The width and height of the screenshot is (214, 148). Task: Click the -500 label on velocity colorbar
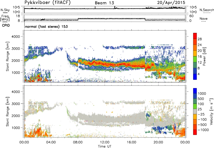click(202, 125)
